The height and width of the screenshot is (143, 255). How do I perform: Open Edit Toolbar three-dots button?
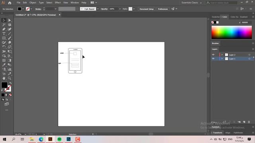(x=7, y=110)
